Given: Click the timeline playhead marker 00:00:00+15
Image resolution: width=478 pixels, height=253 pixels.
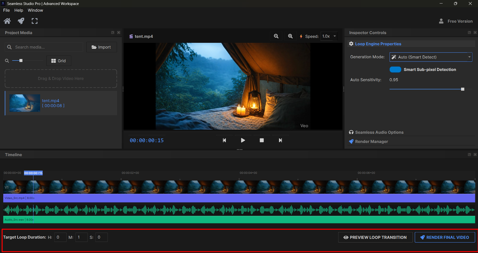Looking at the screenshot, I should click(x=33, y=173).
